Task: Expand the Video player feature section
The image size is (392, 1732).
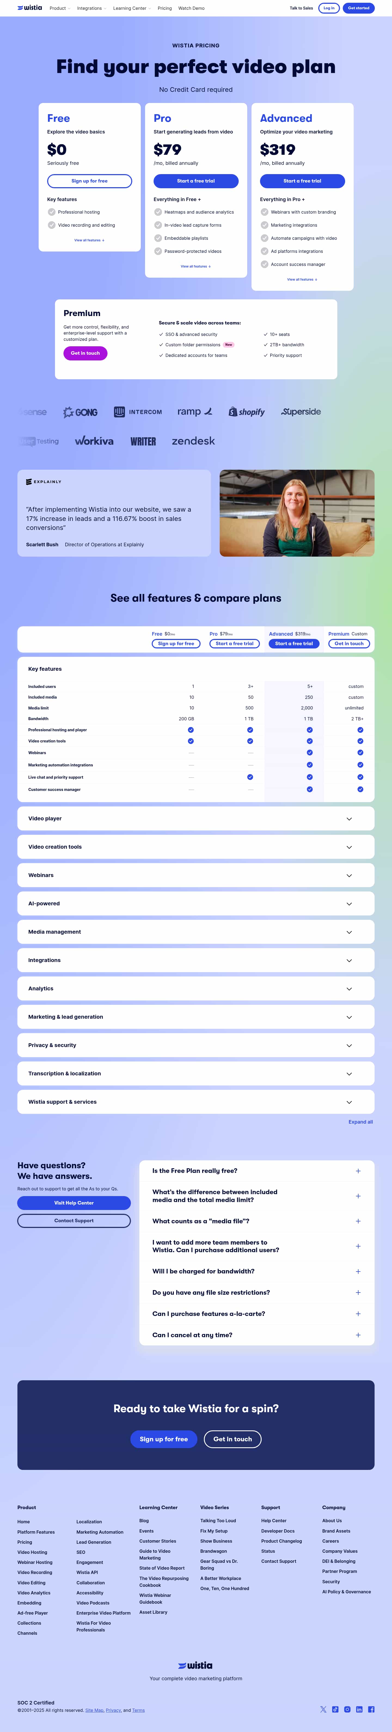Action: pyautogui.click(x=349, y=819)
